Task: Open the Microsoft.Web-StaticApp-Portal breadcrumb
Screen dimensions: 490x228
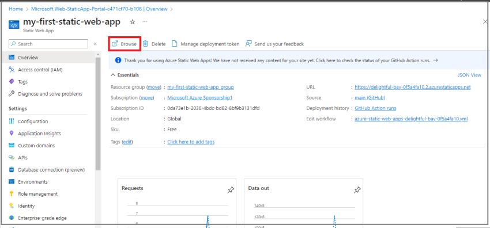Action: [x=100, y=9]
